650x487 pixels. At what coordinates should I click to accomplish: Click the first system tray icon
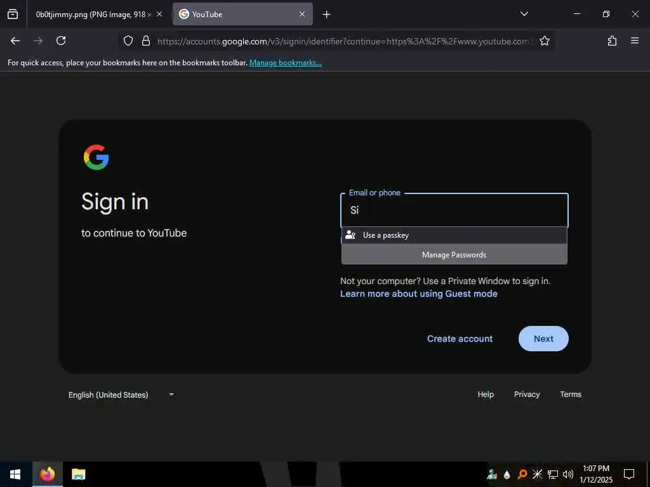tap(492, 474)
